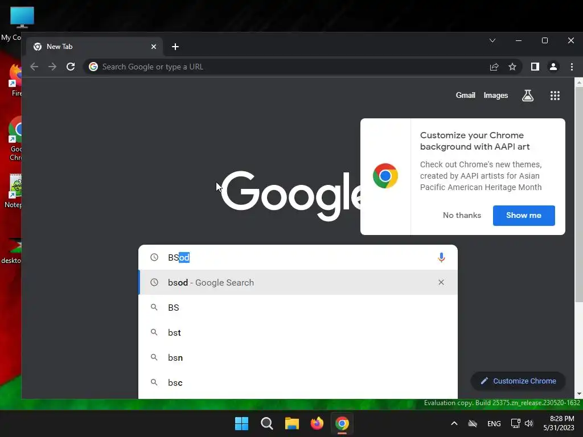The image size is (583, 437).
Task: Show hidden tray icons chevron
Action: coord(454,423)
